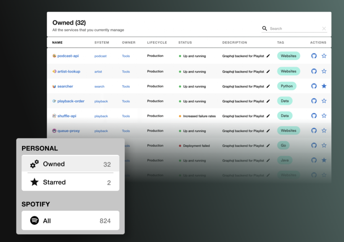Select the Owned filter in Personal
This screenshot has height=242, width=344.
pyautogui.click(x=70, y=164)
